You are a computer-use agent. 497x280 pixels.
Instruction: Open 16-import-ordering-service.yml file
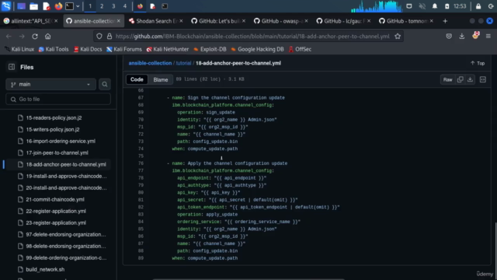61,141
